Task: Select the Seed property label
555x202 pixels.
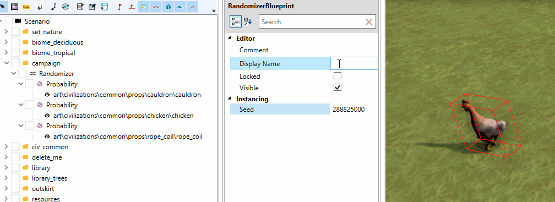Action: click(246, 110)
